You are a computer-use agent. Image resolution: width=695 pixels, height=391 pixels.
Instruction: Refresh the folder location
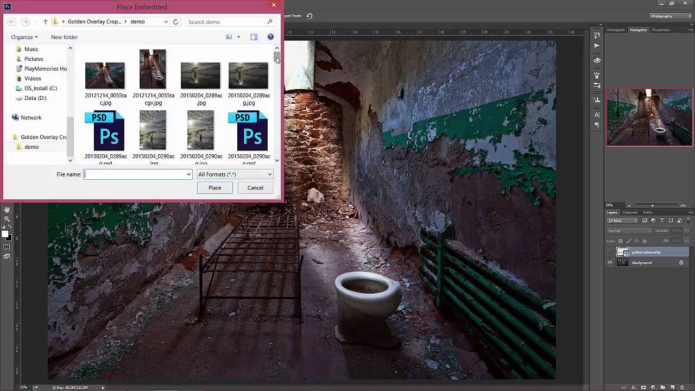(x=175, y=22)
